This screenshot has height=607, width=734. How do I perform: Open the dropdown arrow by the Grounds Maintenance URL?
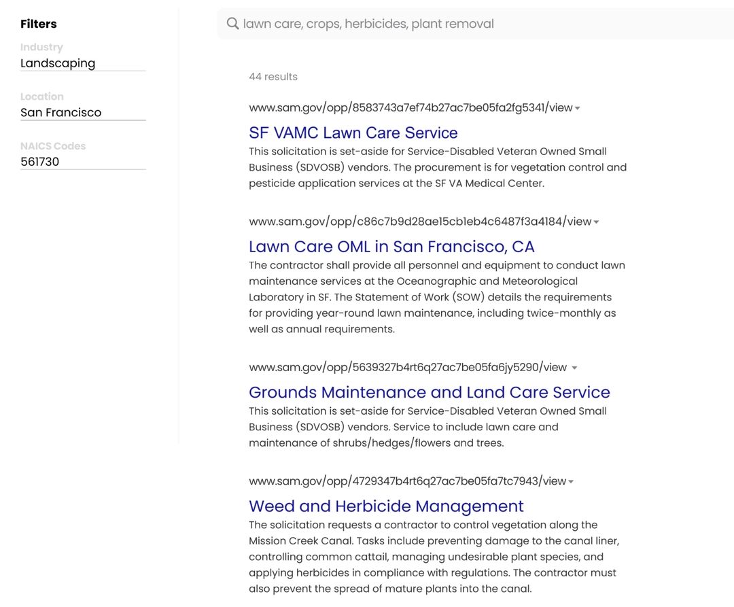[574, 367]
